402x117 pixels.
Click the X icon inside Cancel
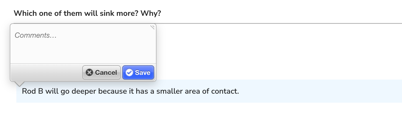[89, 73]
